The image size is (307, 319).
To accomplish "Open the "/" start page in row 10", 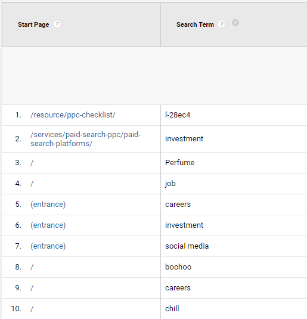I will tap(32, 309).
